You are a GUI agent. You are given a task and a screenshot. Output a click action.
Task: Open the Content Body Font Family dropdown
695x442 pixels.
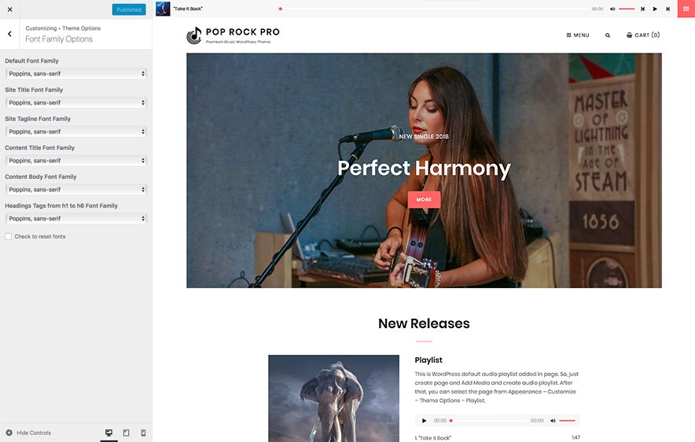pos(75,189)
